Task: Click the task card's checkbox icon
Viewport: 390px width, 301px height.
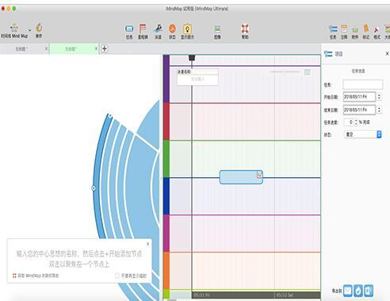Action: click(x=259, y=175)
